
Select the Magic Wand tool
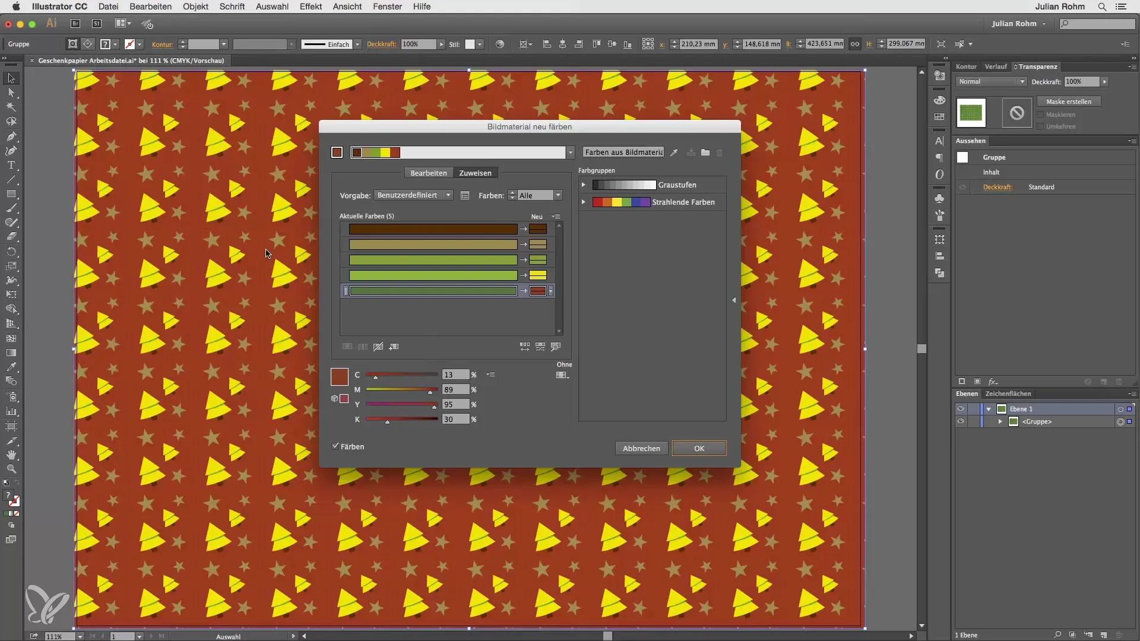tap(11, 107)
